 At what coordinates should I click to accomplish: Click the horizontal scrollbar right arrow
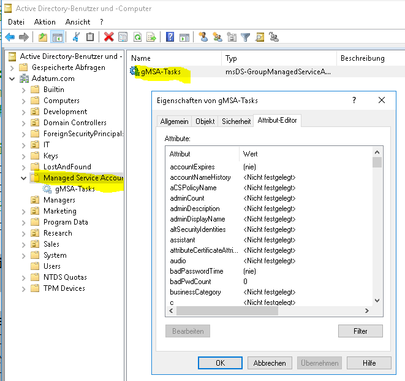pyautogui.click(x=367, y=310)
